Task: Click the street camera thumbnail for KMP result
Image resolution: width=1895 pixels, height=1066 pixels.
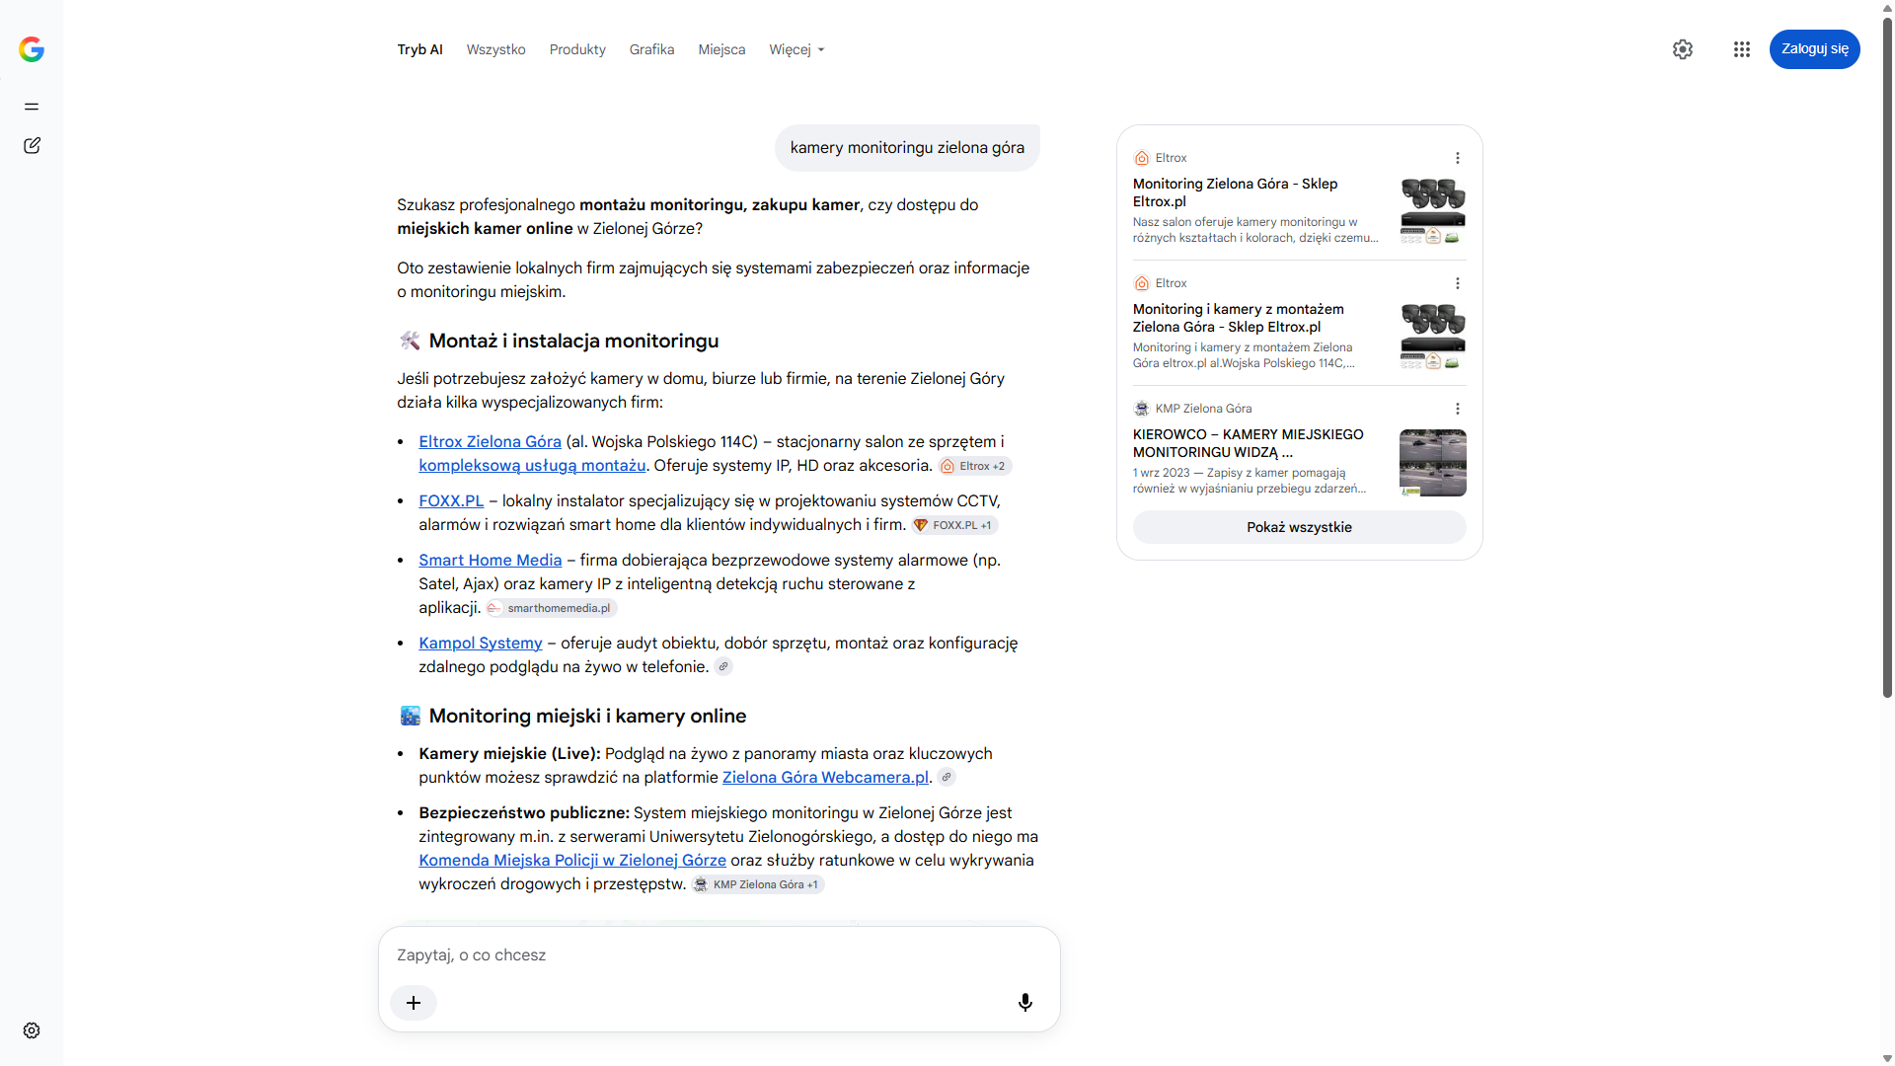Action: [x=1433, y=463]
